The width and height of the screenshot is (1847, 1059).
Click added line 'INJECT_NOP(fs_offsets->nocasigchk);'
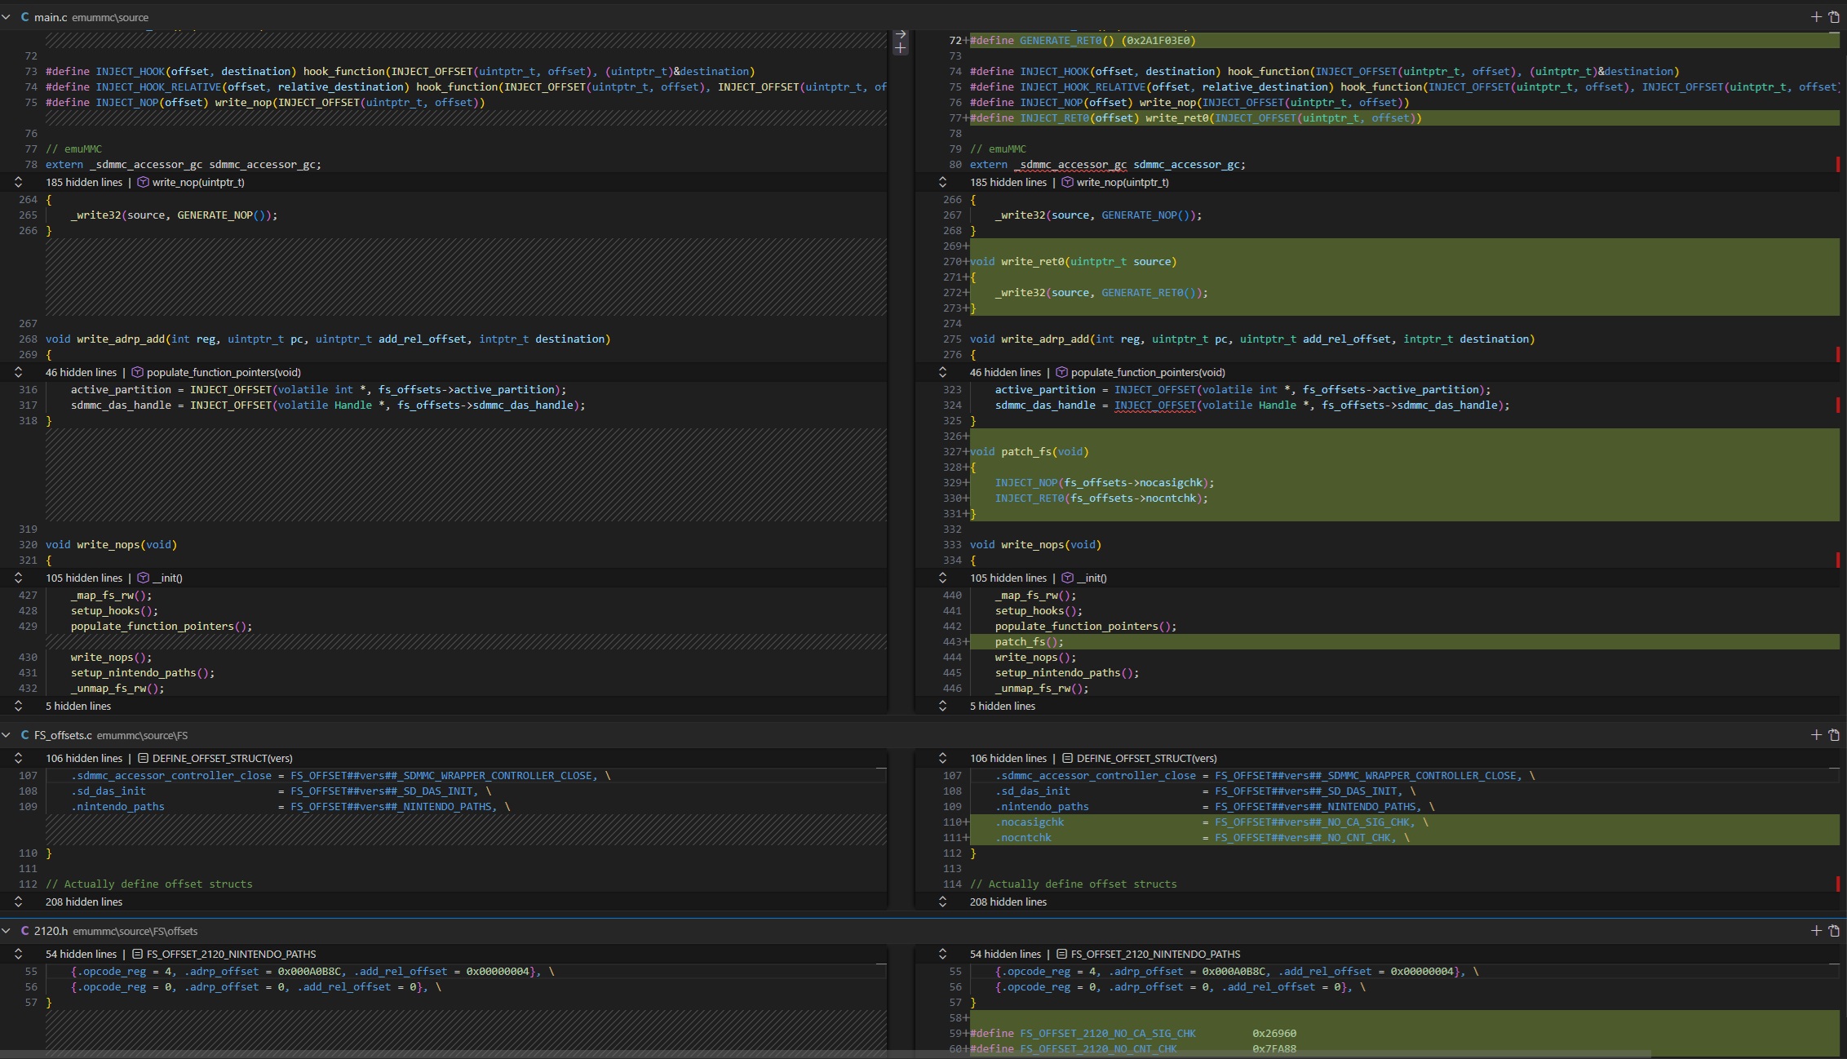tap(1404, 482)
